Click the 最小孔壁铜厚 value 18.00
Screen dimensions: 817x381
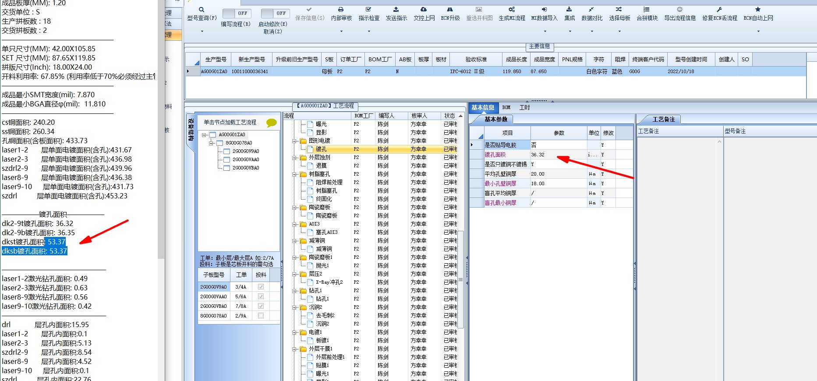559,183
